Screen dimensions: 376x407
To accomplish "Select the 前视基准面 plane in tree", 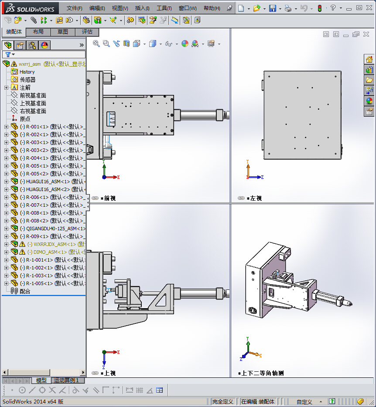I will point(33,95).
